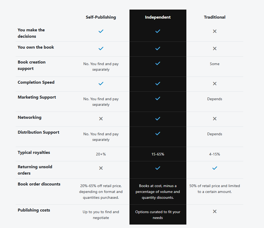The height and width of the screenshot is (228, 264).
Task: Click '50% of retail price' Traditional cell
Action: coord(215,189)
